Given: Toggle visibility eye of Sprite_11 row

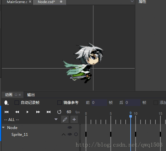Looking at the screenshot, I should point(70,134).
